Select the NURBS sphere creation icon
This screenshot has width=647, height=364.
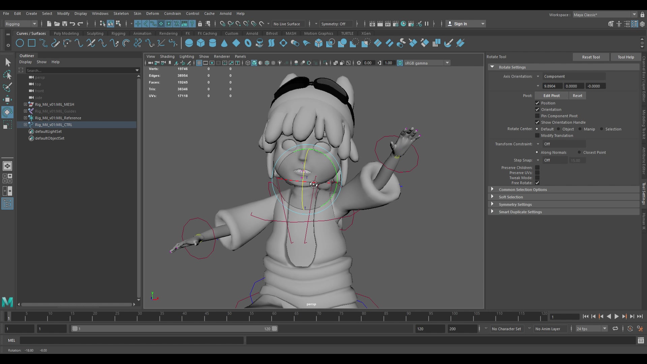pos(189,43)
